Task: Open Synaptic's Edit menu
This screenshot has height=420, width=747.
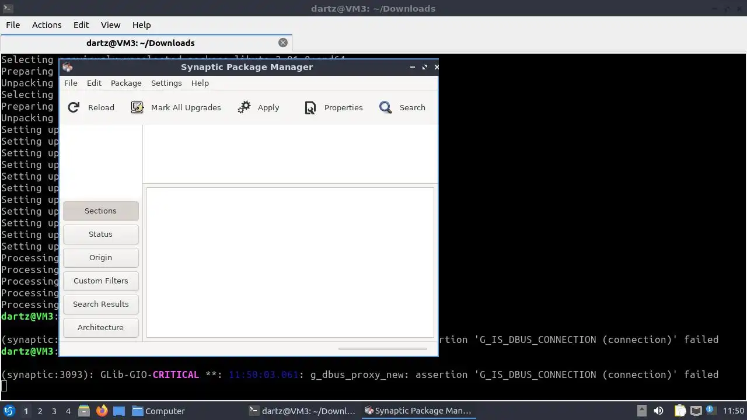Action: 94,83
